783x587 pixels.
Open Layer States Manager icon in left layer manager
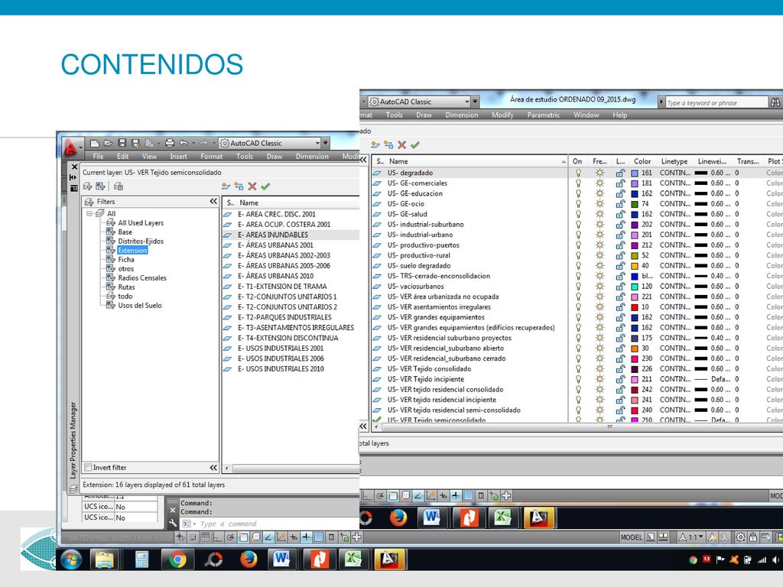pos(119,186)
